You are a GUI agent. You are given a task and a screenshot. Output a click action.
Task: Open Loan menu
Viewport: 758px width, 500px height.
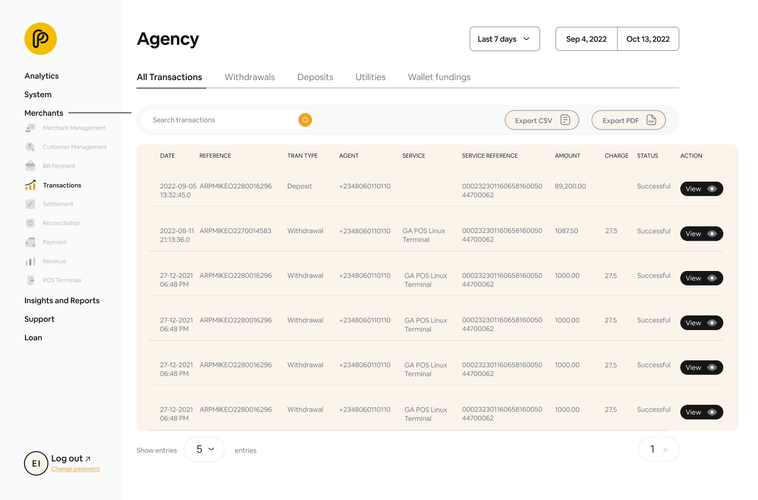[x=33, y=338]
